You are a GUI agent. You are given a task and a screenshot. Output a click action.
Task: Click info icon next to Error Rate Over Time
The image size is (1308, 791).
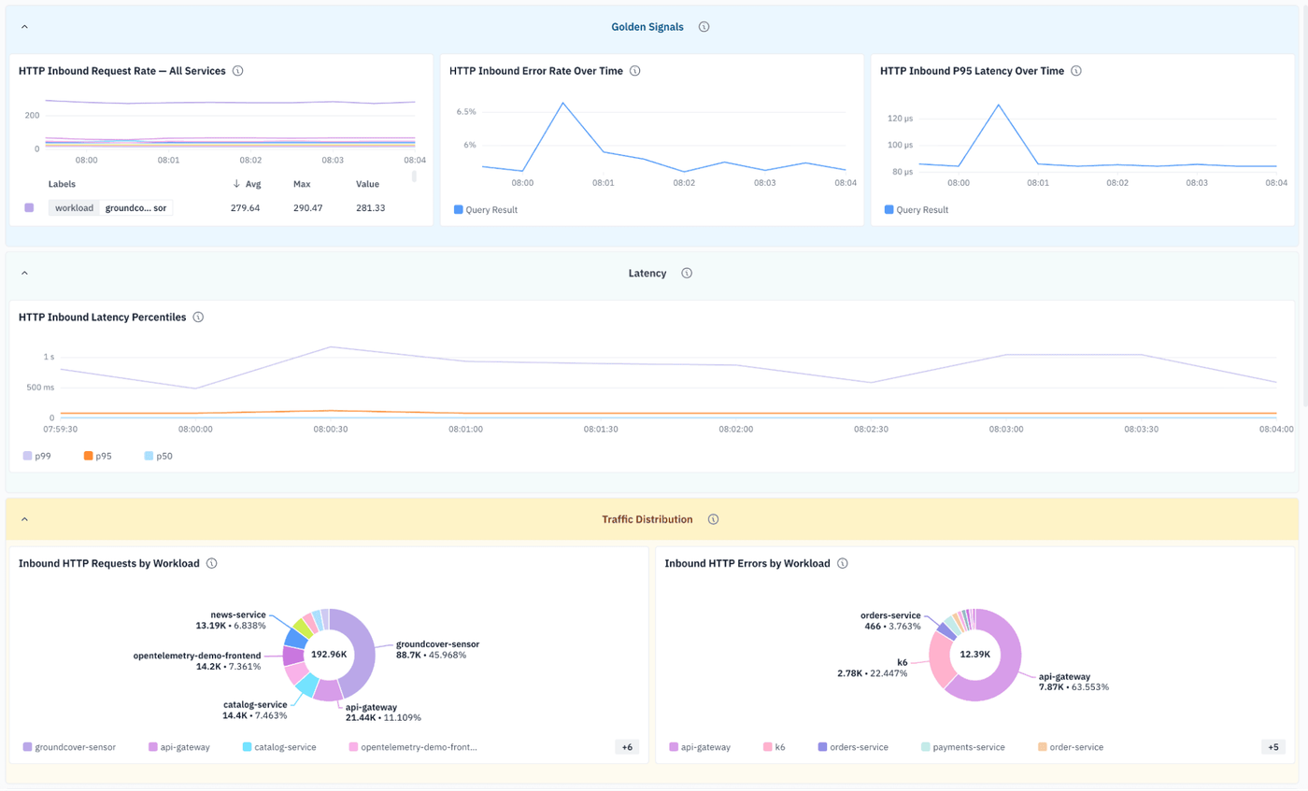tap(634, 71)
